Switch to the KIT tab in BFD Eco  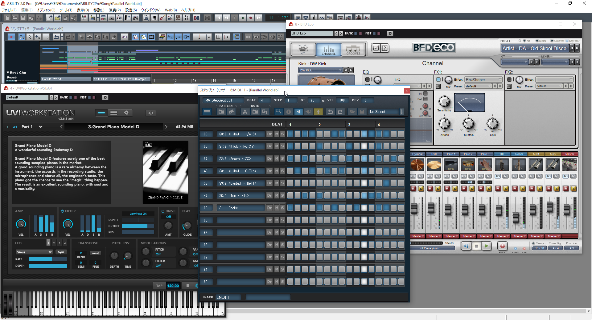[303, 49]
